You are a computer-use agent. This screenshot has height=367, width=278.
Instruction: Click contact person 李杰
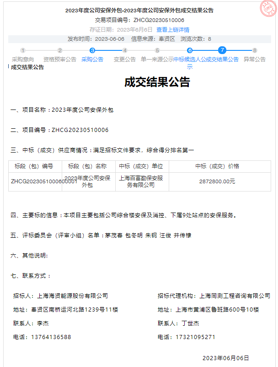pos(43,323)
